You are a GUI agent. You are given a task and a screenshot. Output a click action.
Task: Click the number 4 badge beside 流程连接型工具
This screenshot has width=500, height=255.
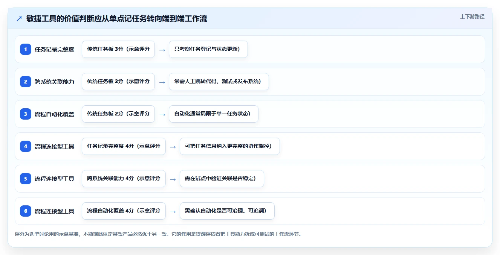(26, 146)
